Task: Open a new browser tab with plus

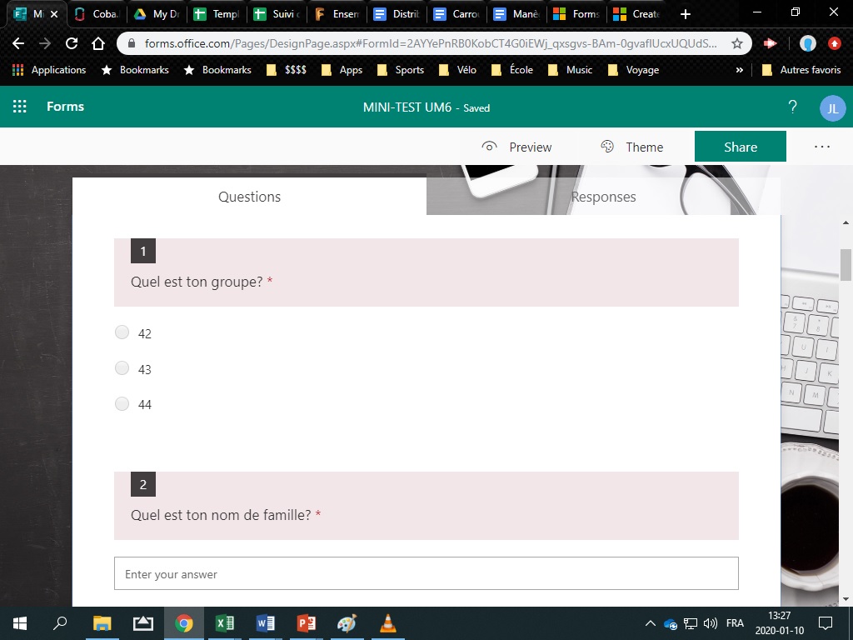Action: pyautogui.click(x=686, y=14)
